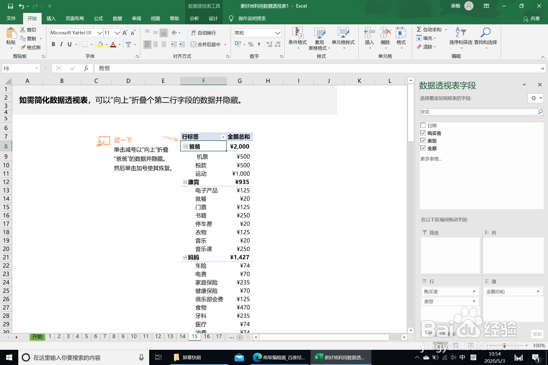Open Windows Start menu
Image resolution: width=548 pixels, height=365 pixels.
pyautogui.click(x=9, y=357)
